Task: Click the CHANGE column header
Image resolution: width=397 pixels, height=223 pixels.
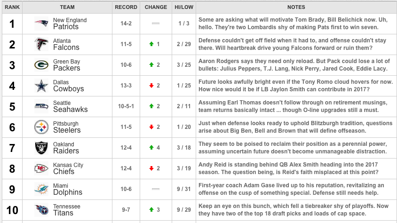Action: 156,7
